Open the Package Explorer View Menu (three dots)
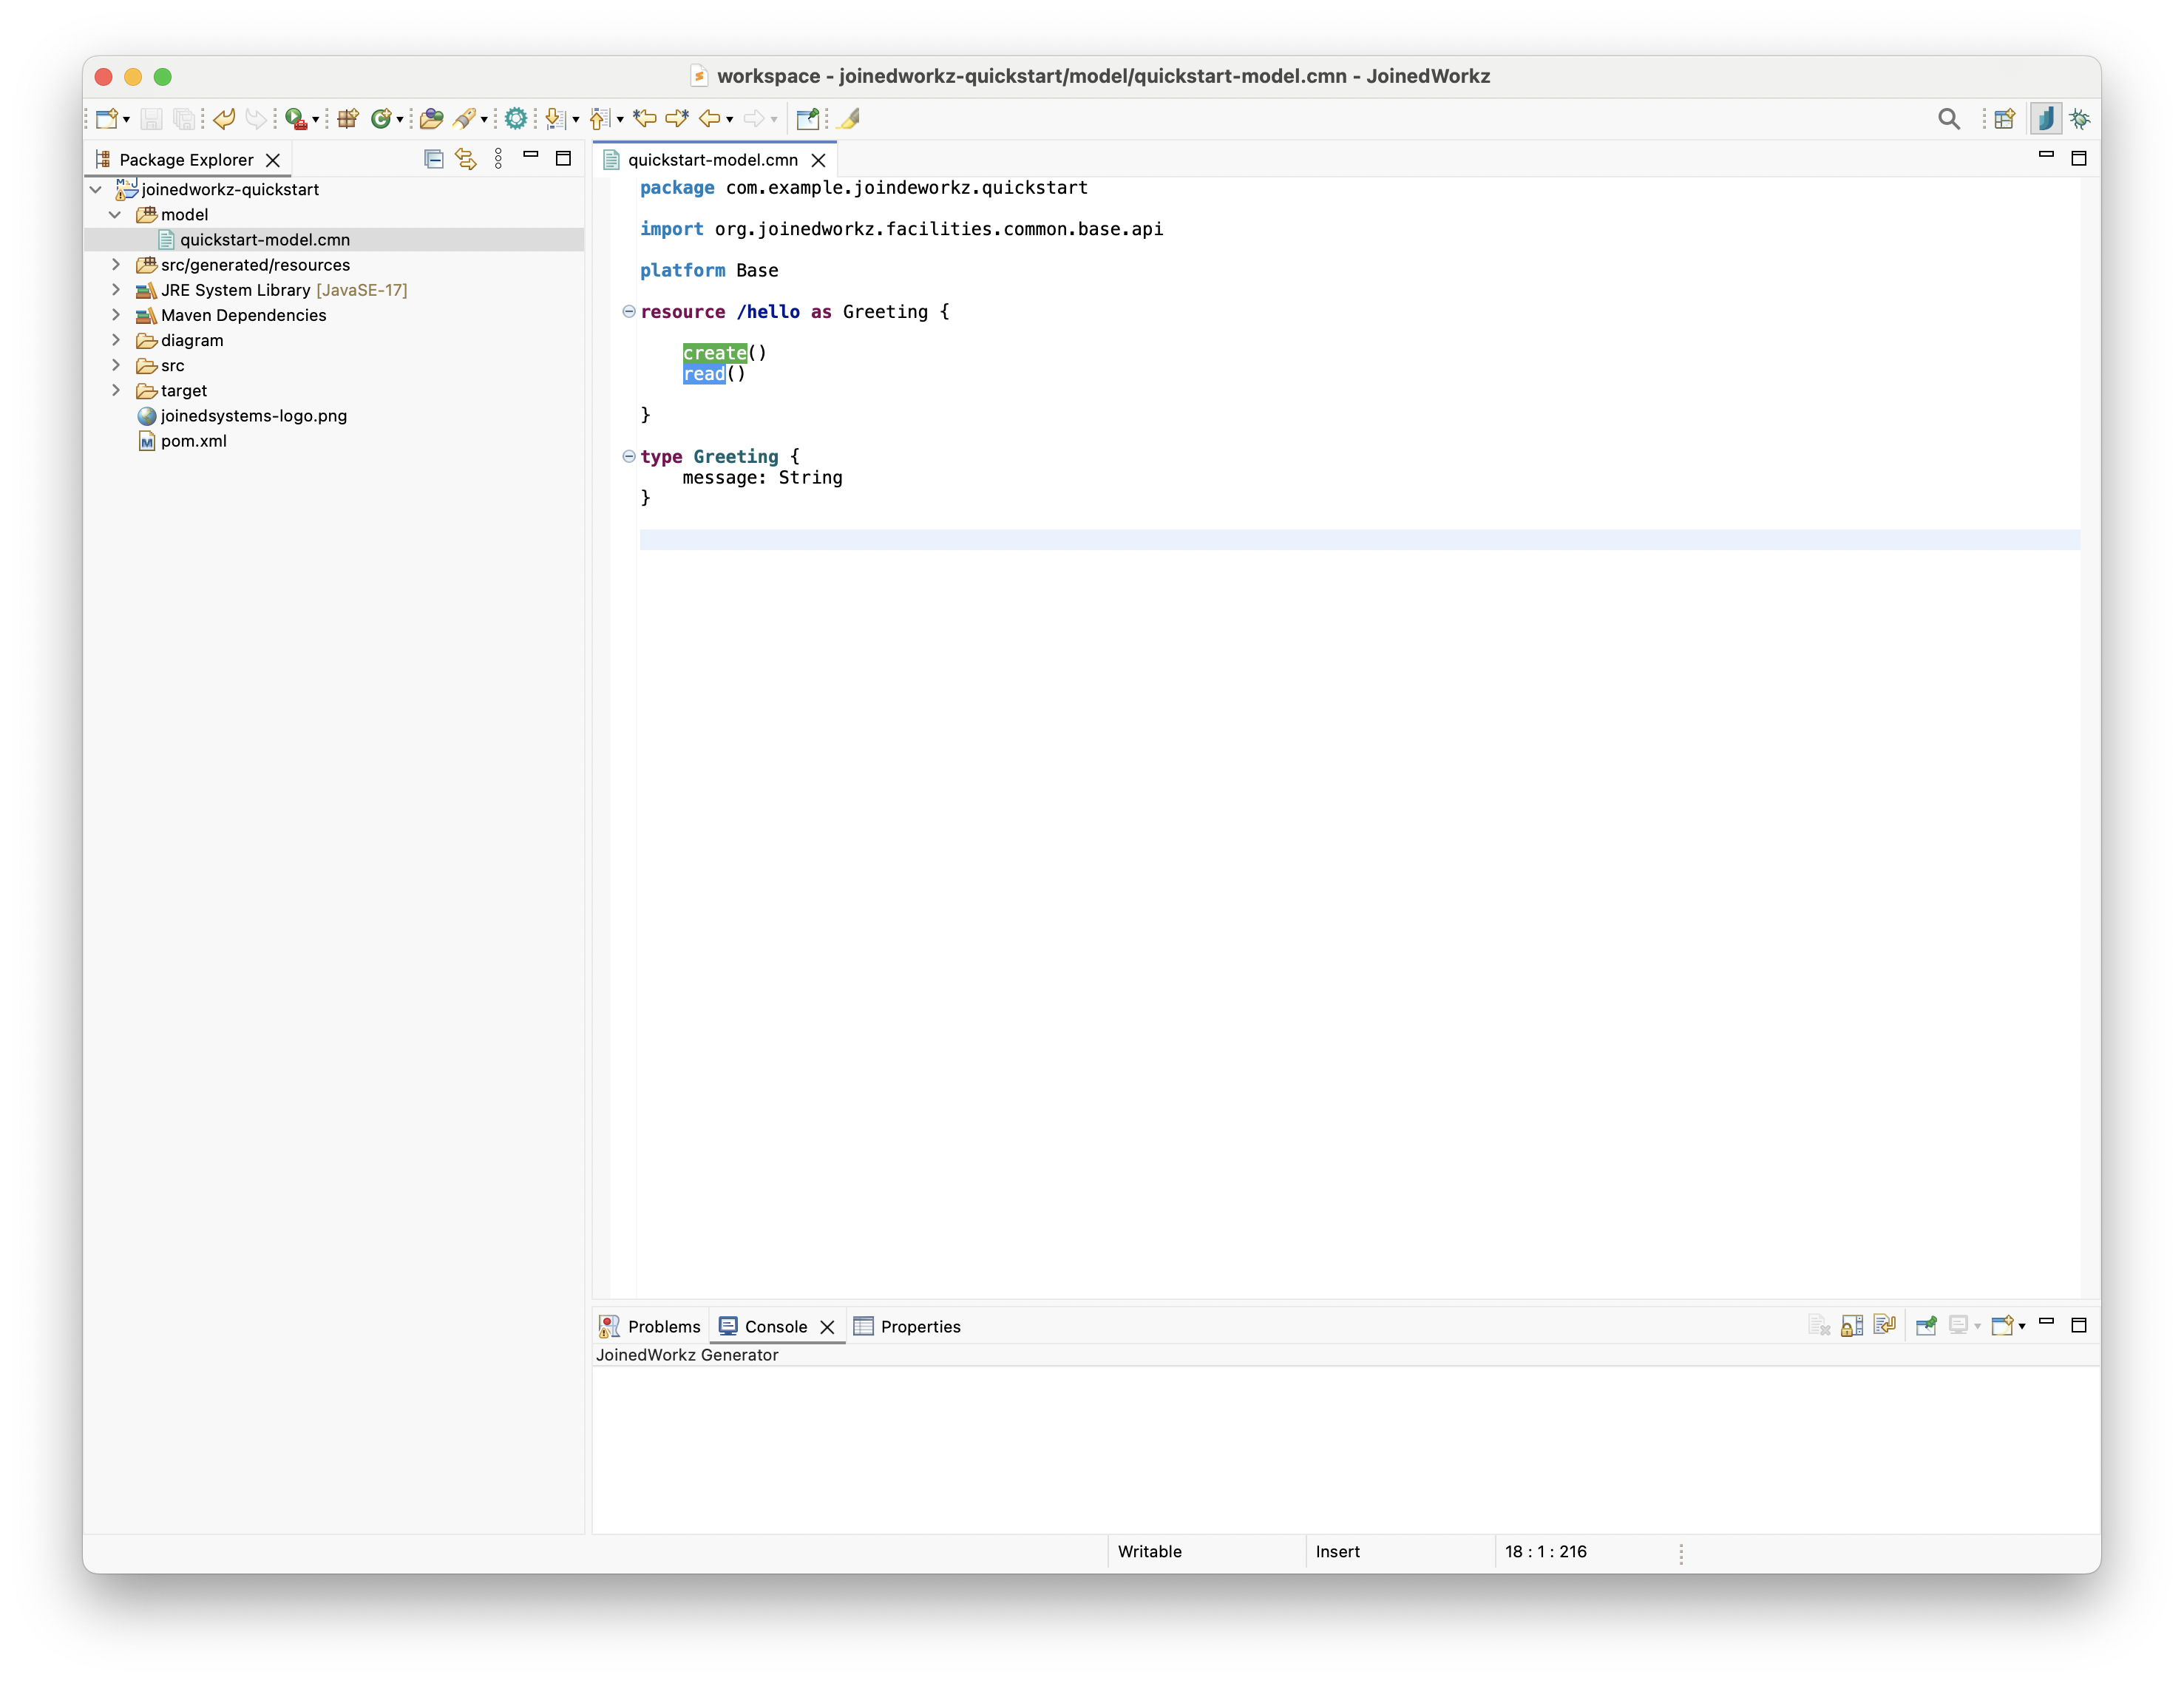Viewport: 2184px width, 1683px height. [498, 159]
